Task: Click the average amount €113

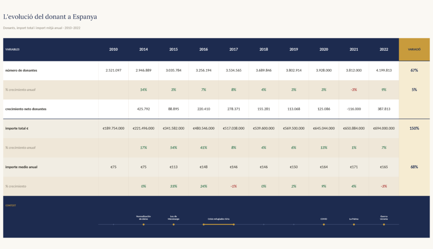Action: [x=173, y=167]
